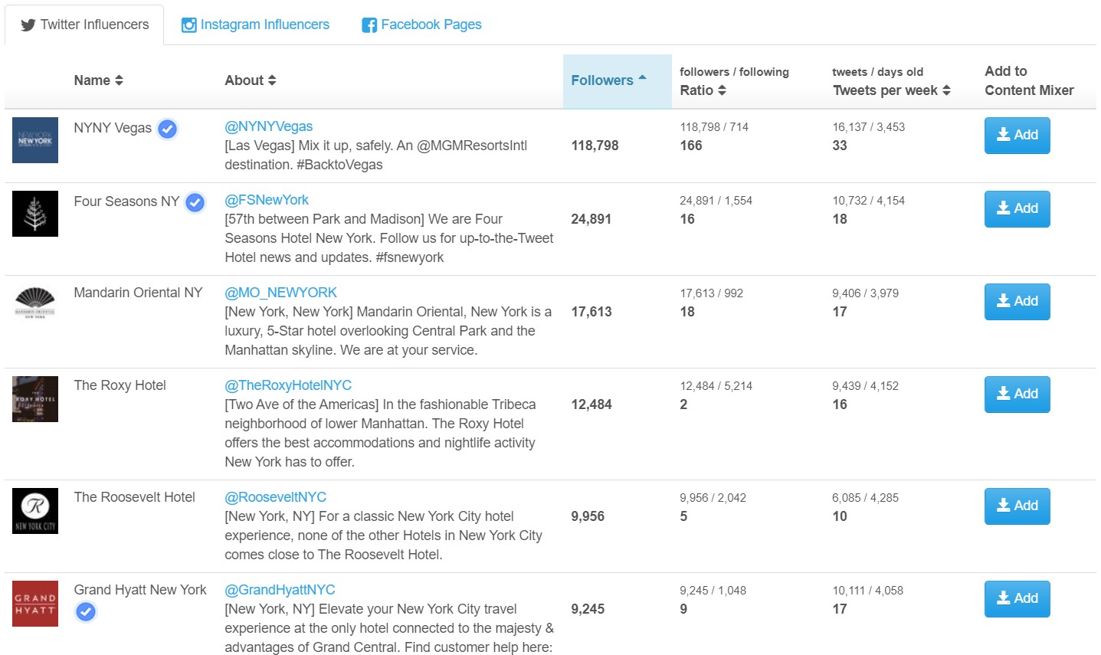Image resolution: width=1101 pixels, height=655 pixels.
Task: Select the Grand Hyatt New York name
Action: point(140,590)
